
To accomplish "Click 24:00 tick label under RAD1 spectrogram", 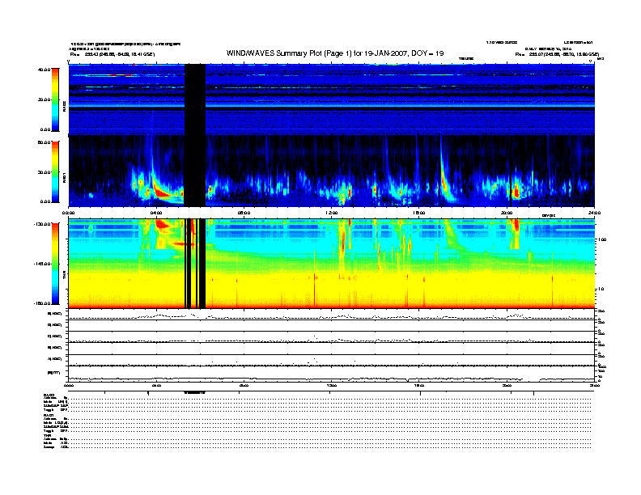I will pos(594,213).
